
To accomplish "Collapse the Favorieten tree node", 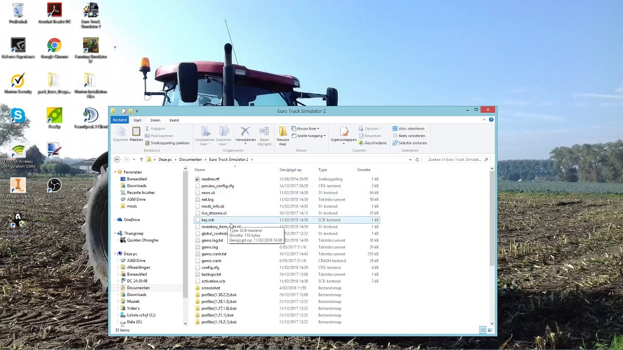I will click(115, 172).
